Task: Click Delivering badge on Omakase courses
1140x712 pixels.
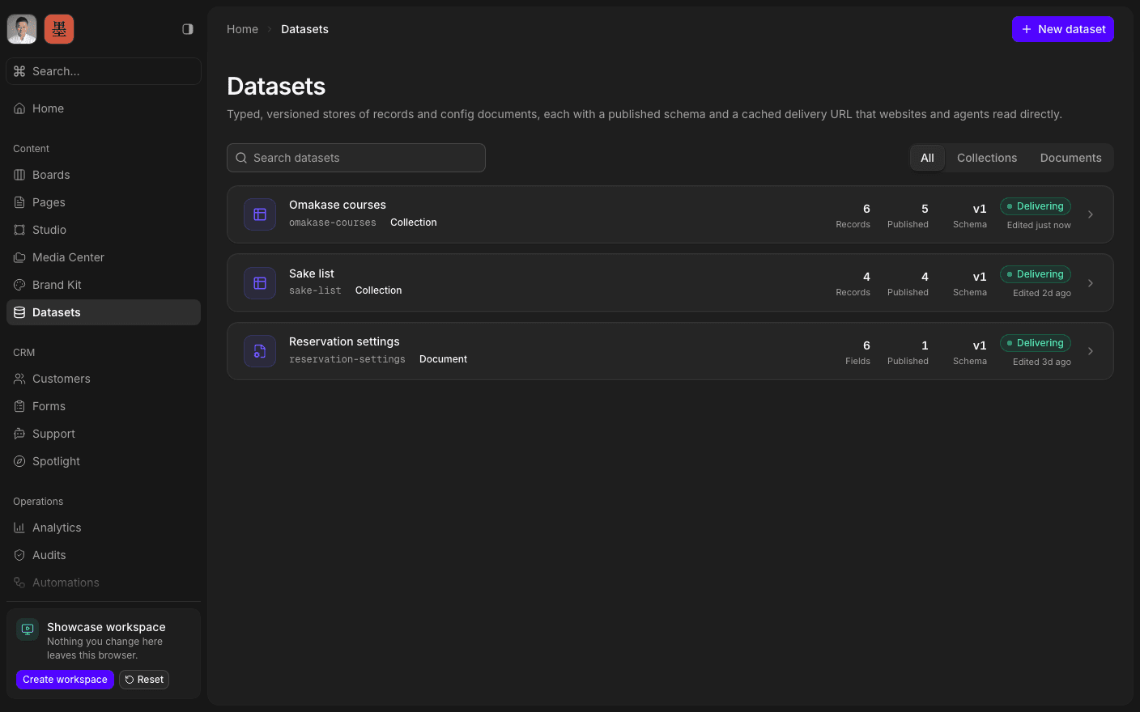Action: [1036, 206]
